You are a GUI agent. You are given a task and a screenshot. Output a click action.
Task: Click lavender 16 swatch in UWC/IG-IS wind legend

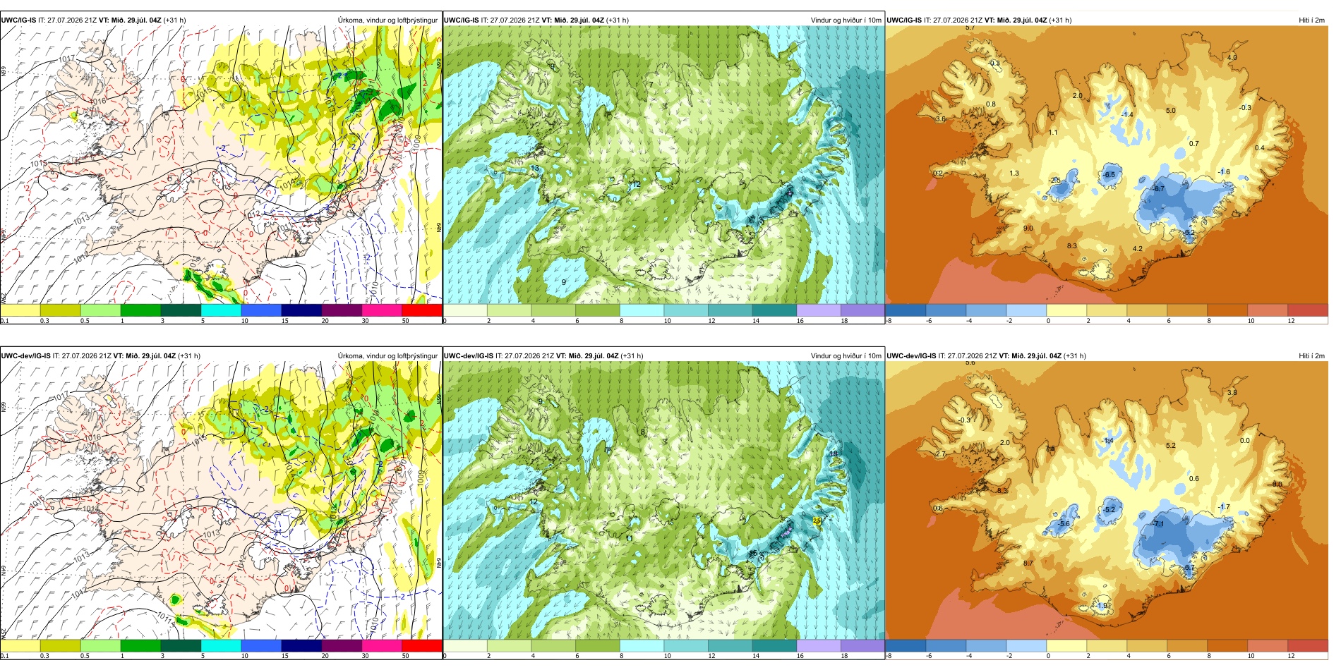point(819,310)
